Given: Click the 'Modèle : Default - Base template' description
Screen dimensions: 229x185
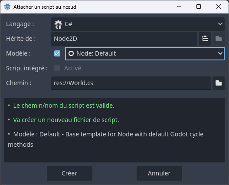Looking at the screenshot, I should click(105, 139).
